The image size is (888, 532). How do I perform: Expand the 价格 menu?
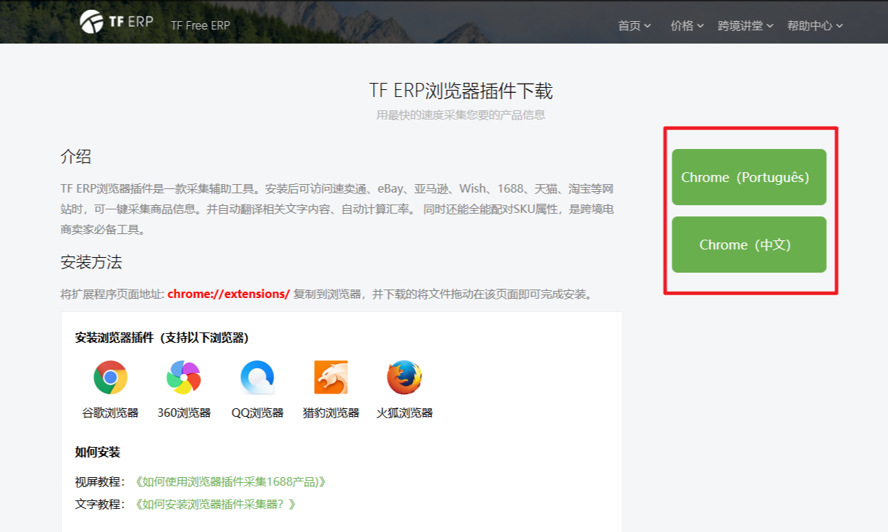pos(687,26)
